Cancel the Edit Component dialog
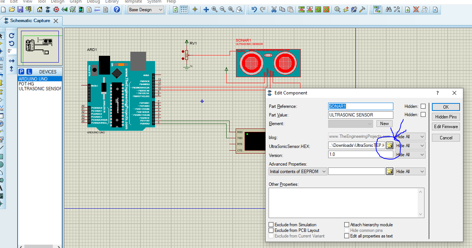Screen dimensions: 472x248 point(446,137)
